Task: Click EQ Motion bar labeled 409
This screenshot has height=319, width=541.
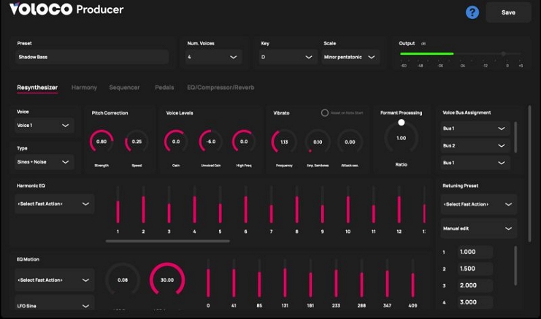Action: point(413,279)
